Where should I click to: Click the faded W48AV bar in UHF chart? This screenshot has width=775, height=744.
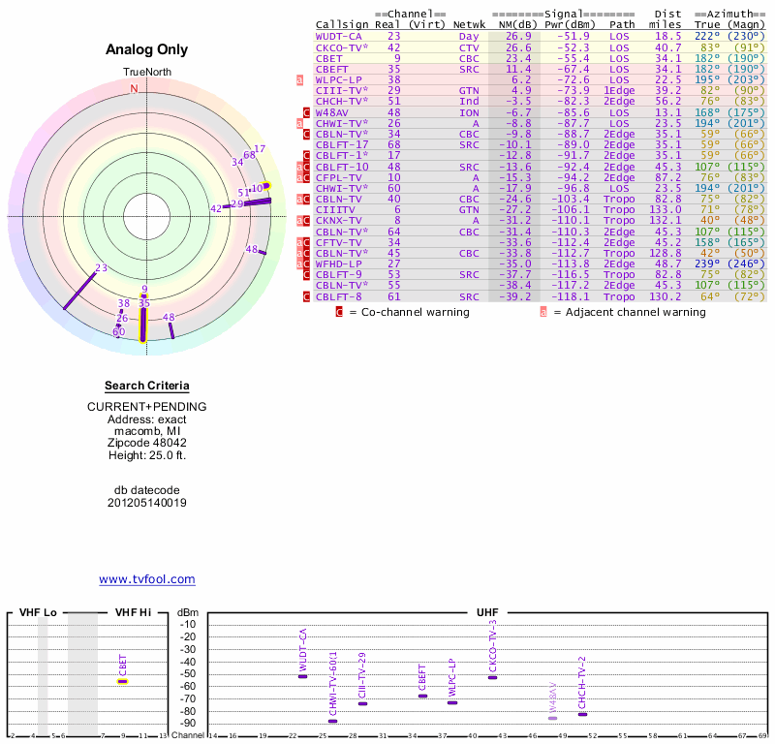[553, 718]
